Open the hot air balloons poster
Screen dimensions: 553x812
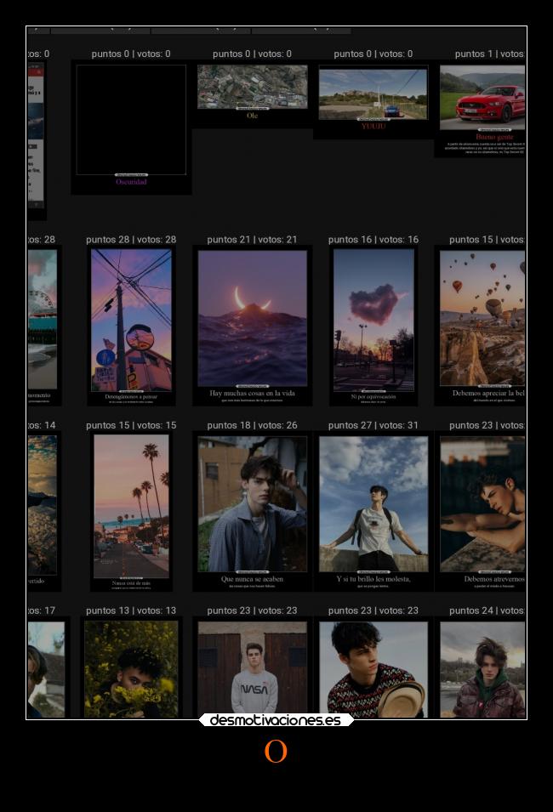coord(482,318)
